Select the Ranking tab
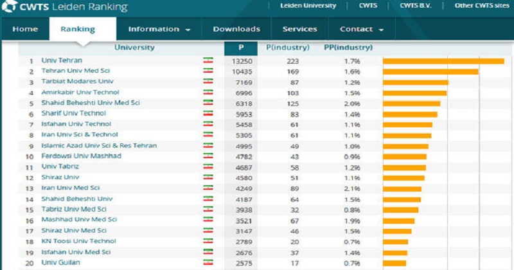514x270 pixels. click(x=78, y=29)
